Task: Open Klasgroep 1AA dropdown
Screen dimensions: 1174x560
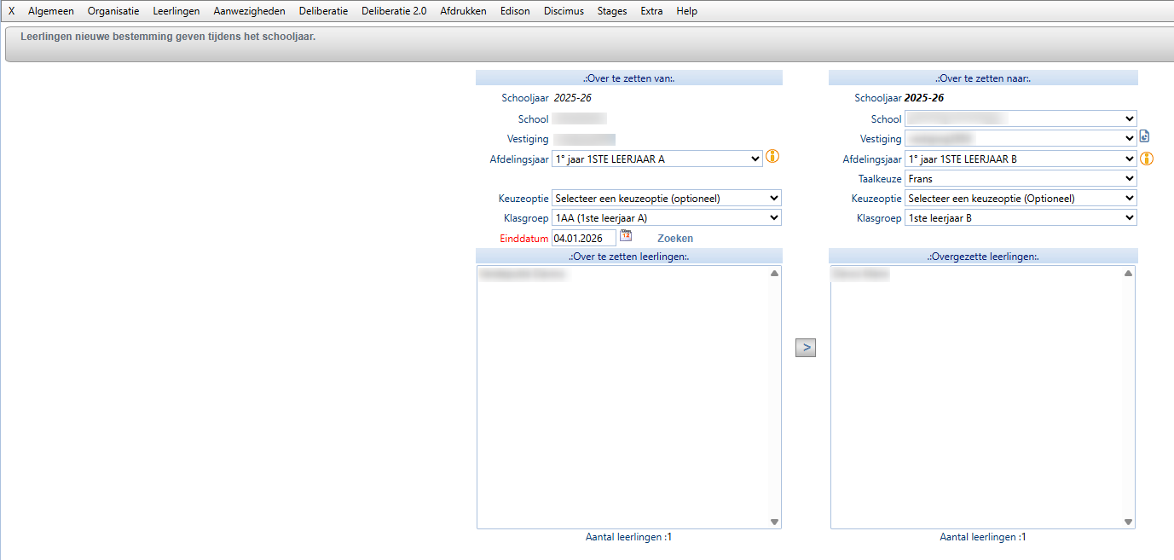Action: click(x=666, y=218)
